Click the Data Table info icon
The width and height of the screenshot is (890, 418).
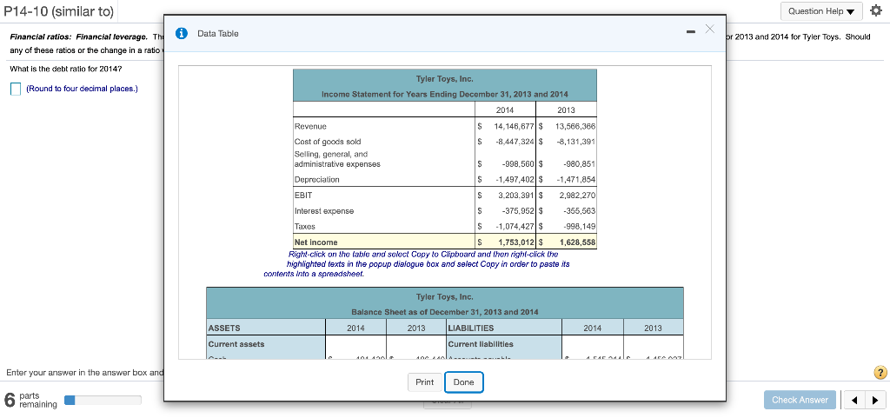[182, 34]
